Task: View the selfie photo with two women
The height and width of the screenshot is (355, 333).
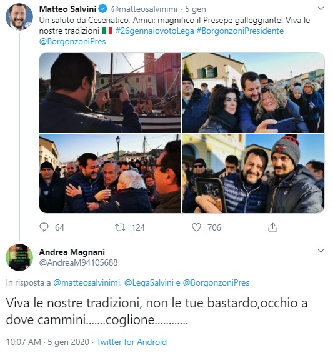Action: [254, 92]
